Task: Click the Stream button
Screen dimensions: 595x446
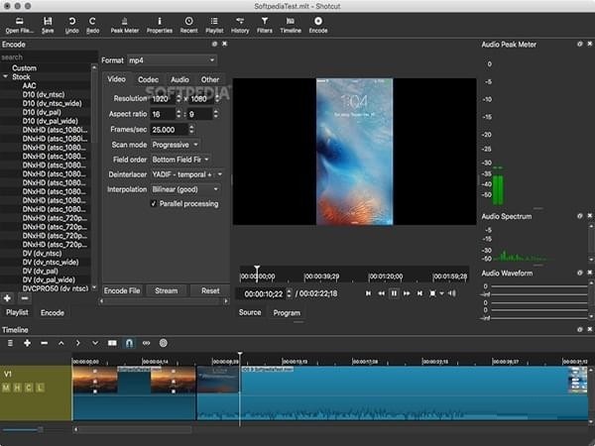Action: click(167, 290)
